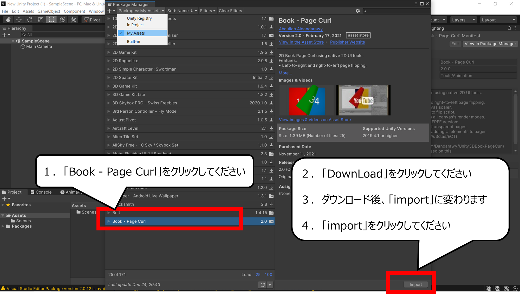Set load count to 25

[258, 275]
